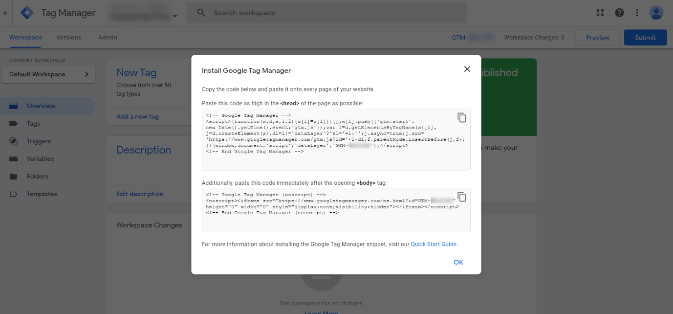Click the CURRENT WORKSPACE label
The width and height of the screenshot is (673, 314).
(x=37, y=61)
